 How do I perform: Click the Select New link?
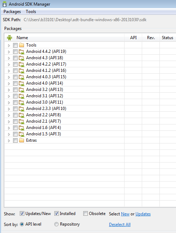point(125,214)
